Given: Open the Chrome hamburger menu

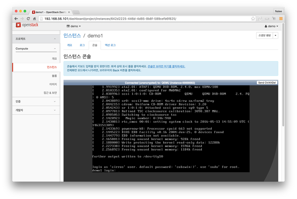Looking at the screenshot, I should click(281, 19).
